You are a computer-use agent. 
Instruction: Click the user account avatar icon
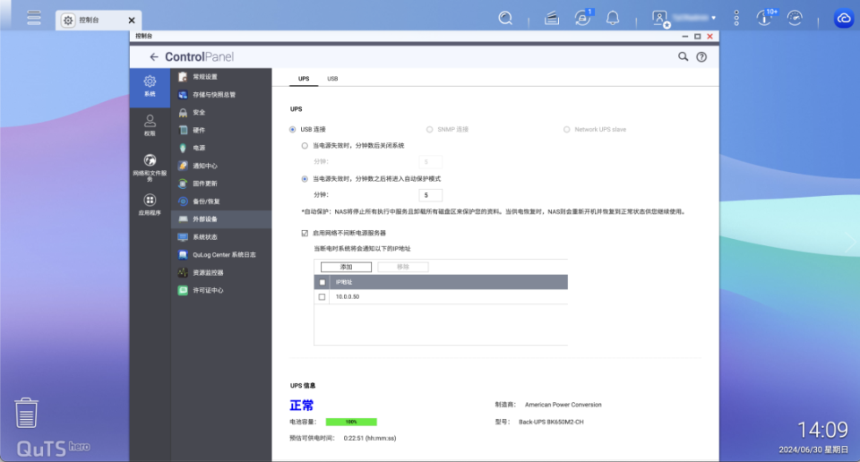pos(660,19)
